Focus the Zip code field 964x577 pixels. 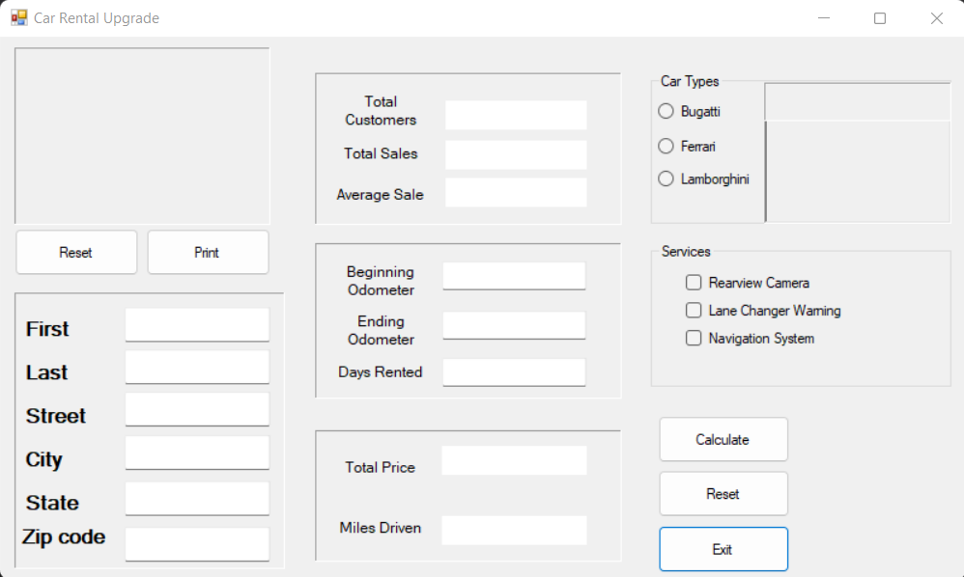point(197,544)
